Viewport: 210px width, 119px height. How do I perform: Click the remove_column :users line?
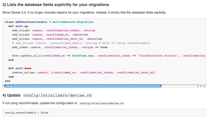coord(83,73)
